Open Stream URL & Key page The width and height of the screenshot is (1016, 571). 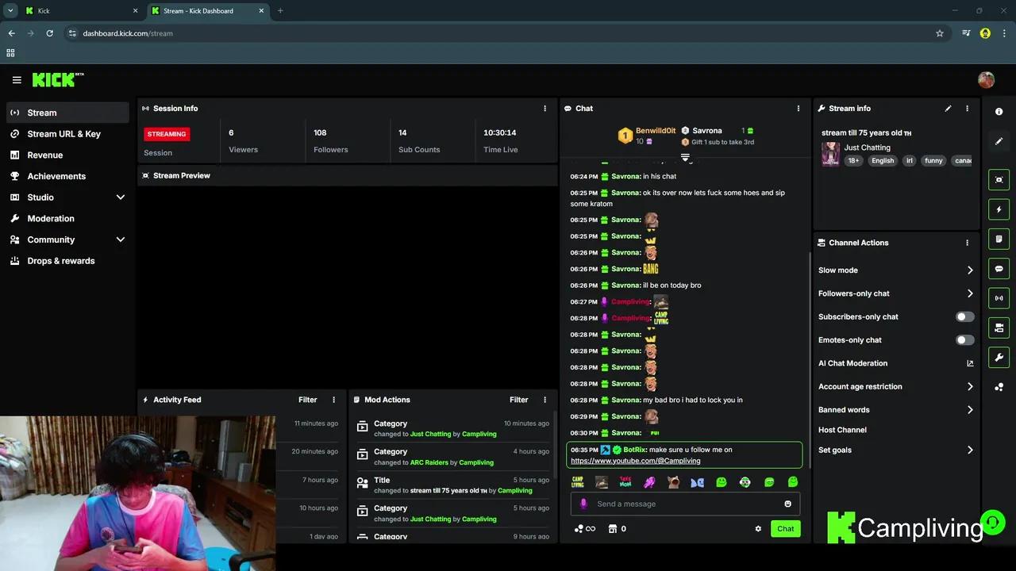pos(67,134)
